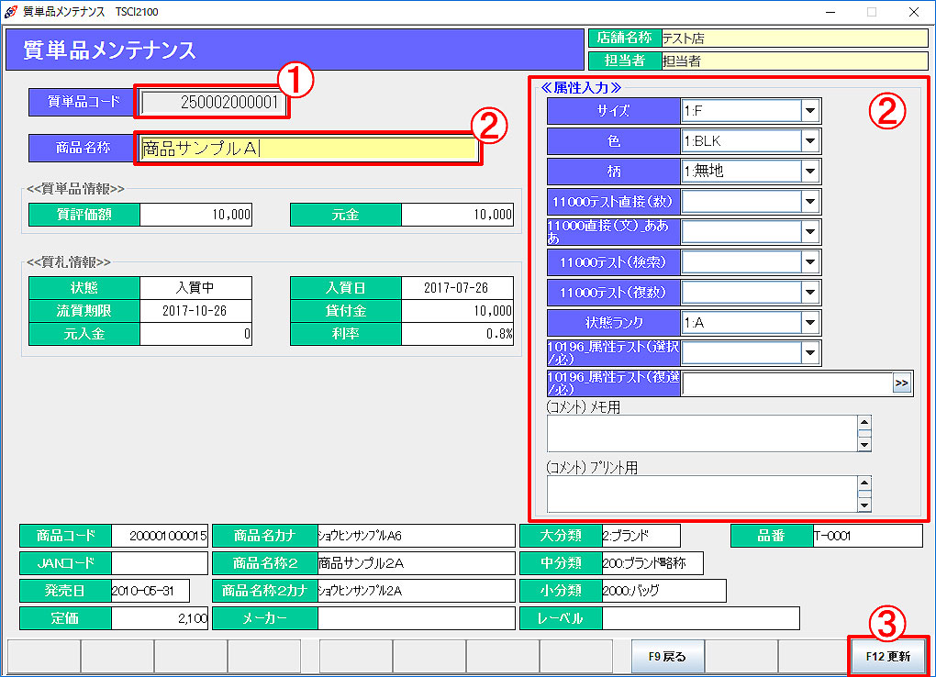Open the 10196_属性テスト(選択/必) dropdown
Image resolution: width=936 pixels, height=677 pixels.
pyautogui.click(x=809, y=353)
